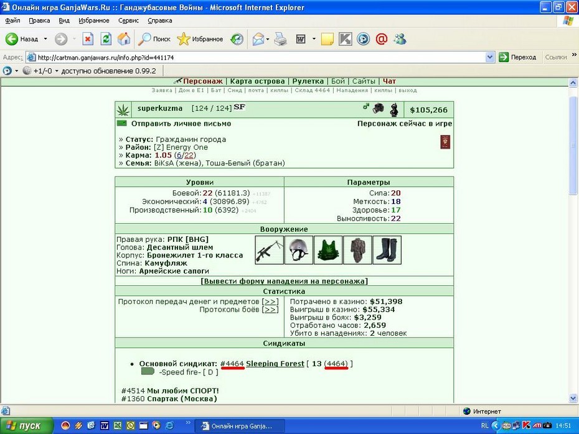This screenshot has width=579, height=434.
Task: Click the Вывести форму нападения на персонажа link
Action: pos(284,281)
